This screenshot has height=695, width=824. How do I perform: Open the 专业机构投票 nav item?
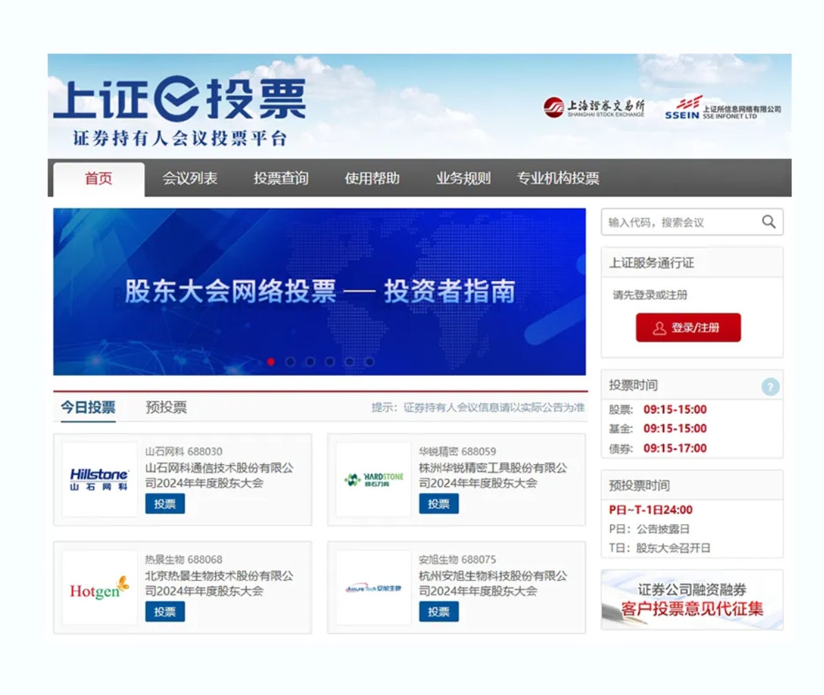558,178
